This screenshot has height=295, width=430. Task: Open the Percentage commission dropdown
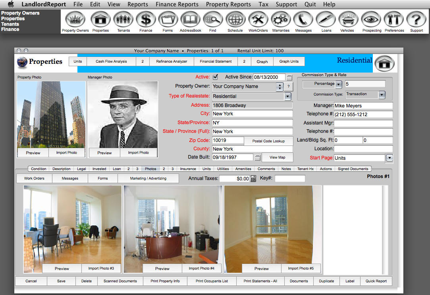pos(339,84)
